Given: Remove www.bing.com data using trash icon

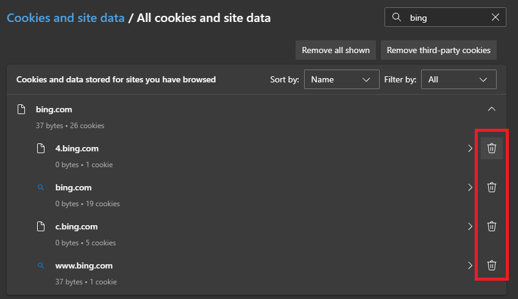Looking at the screenshot, I should click(x=492, y=265).
